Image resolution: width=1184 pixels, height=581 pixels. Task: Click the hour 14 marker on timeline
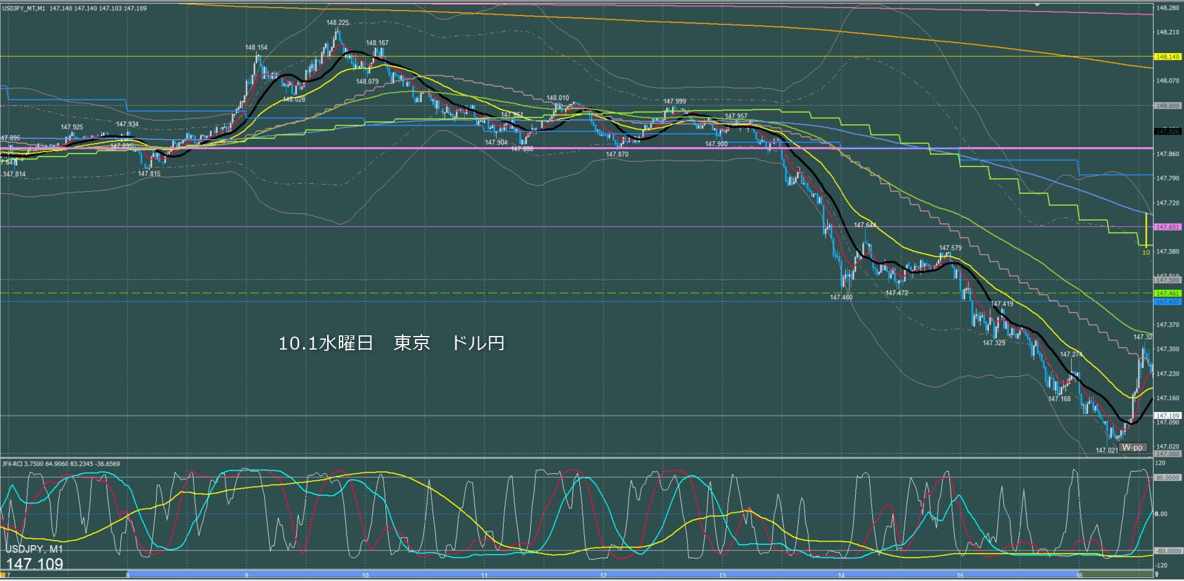pos(841,575)
